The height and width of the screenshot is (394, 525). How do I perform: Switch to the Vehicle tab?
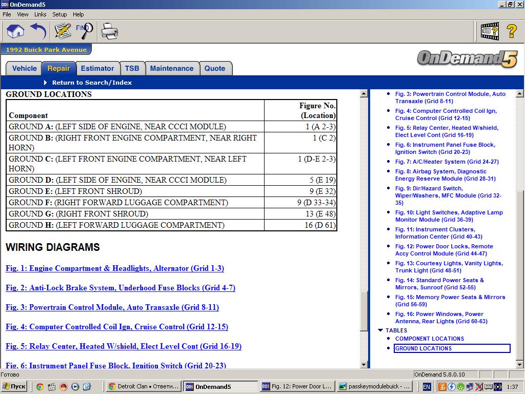click(24, 68)
